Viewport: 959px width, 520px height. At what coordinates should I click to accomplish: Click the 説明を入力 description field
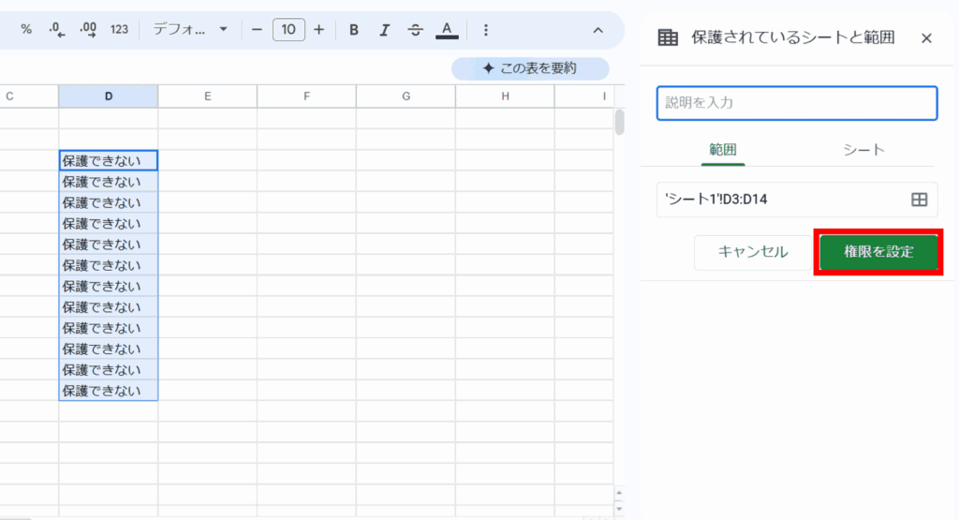pos(797,103)
